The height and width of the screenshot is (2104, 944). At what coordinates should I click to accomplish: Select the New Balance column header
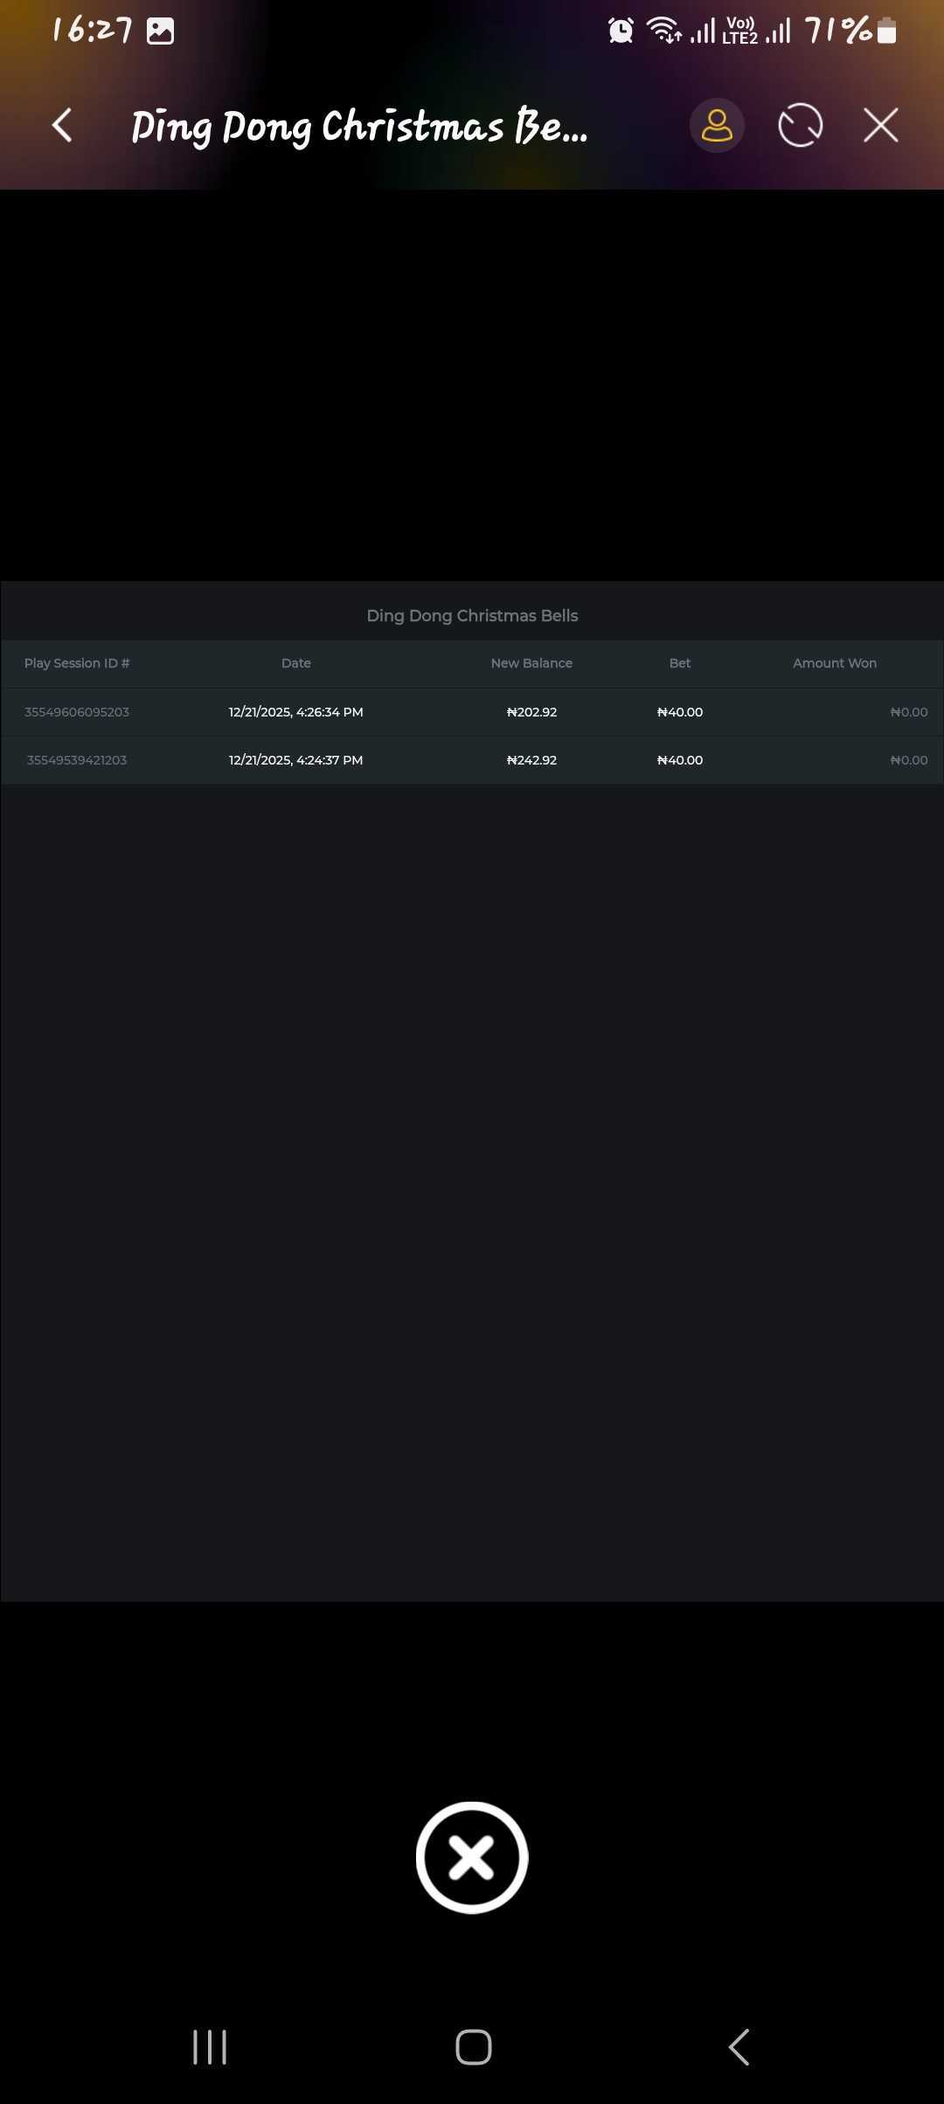point(531,663)
